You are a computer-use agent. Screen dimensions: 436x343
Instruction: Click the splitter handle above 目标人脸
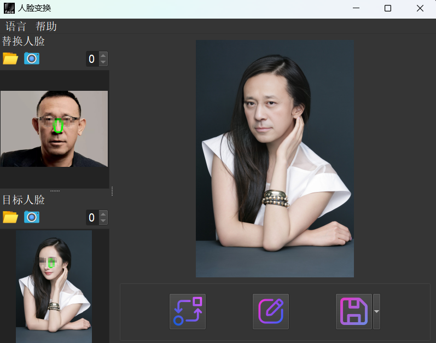tap(55, 190)
